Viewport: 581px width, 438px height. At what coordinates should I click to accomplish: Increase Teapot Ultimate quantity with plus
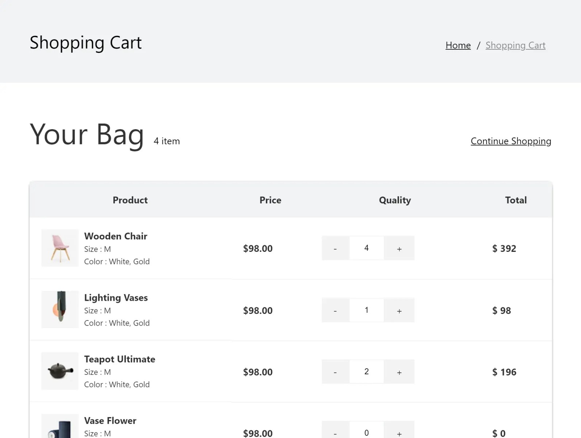point(399,372)
